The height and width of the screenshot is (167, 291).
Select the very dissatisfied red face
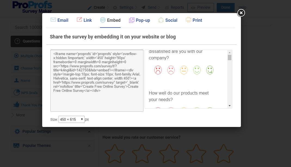(158, 70)
